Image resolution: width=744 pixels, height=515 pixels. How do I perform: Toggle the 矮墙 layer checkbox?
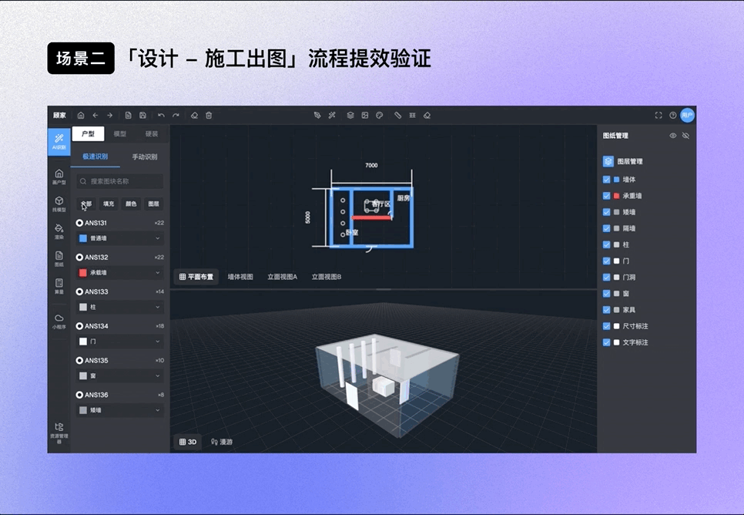606,212
